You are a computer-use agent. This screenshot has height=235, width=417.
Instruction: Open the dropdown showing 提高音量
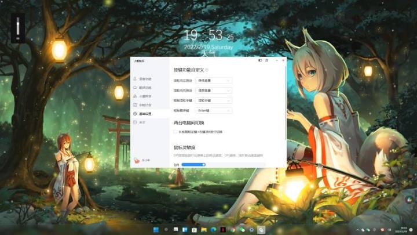pyautogui.click(x=214, y=91)
